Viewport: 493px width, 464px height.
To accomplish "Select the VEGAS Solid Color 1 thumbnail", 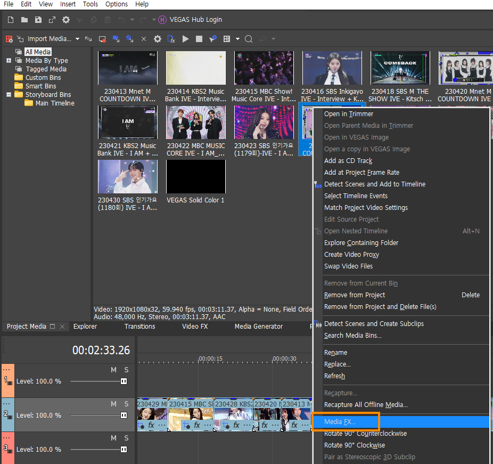I will [195, 176].
